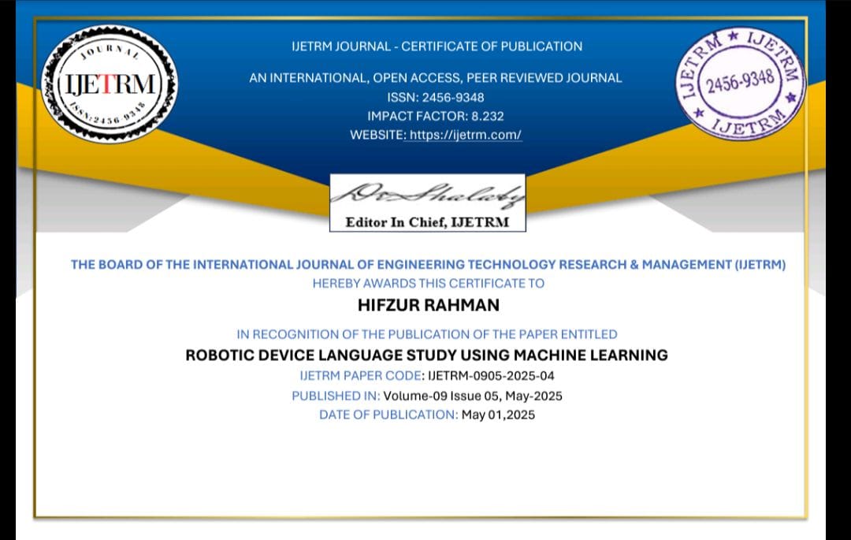Select the 'Editor In Chief, IJETRM' caption

click(x=428, y=222)
